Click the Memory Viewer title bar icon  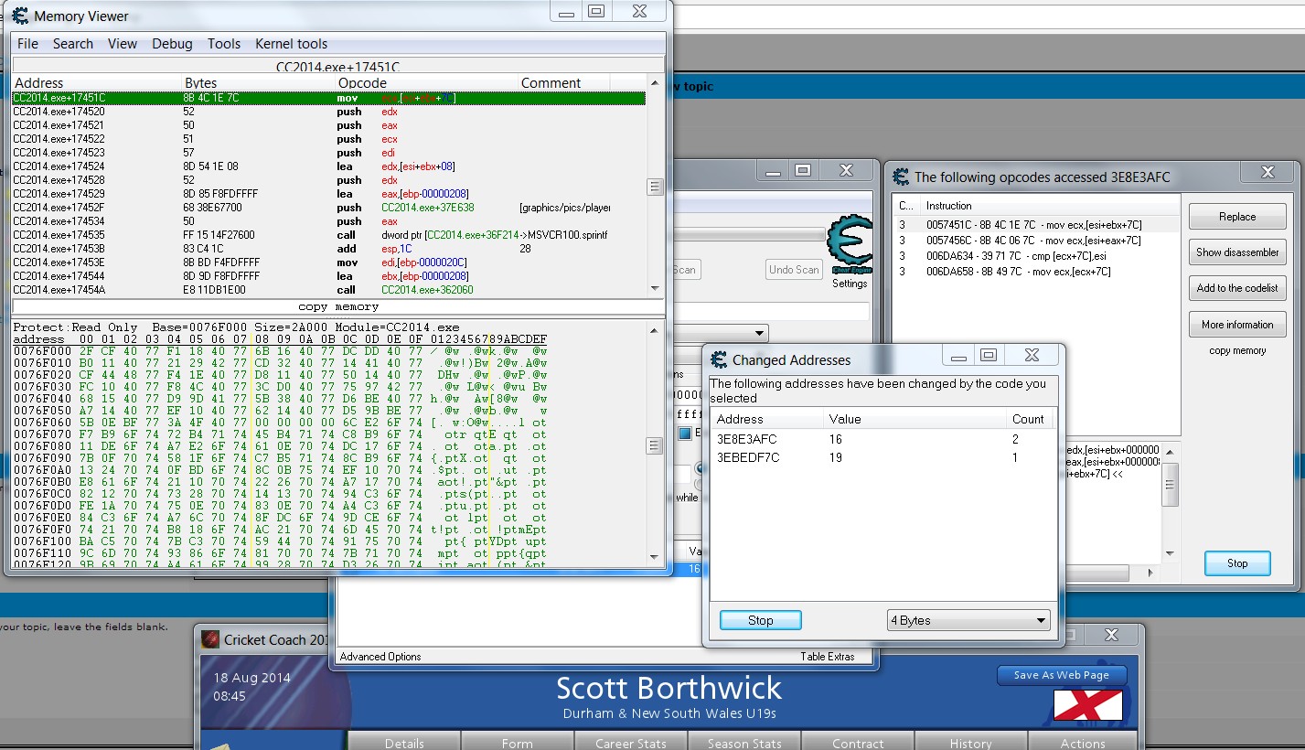coord(20,16)
